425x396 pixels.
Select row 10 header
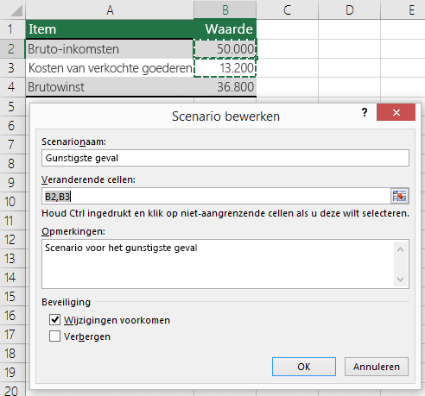[x=10, y=201]
